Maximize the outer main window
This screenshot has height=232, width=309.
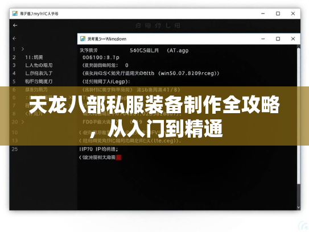tap(278, 14)
